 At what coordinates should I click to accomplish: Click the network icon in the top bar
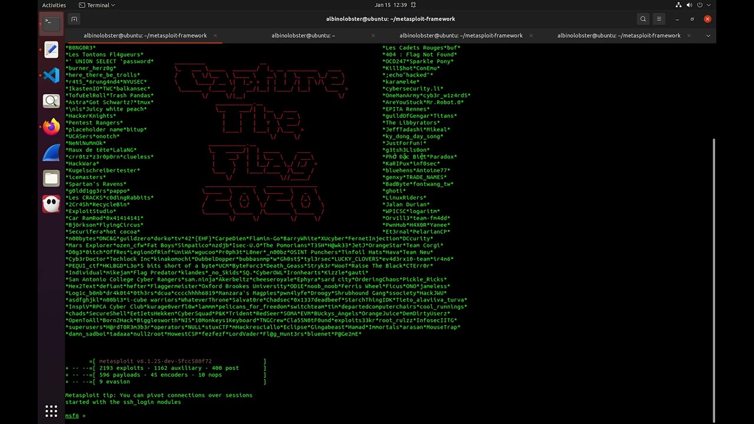click(x=679, y=5)
